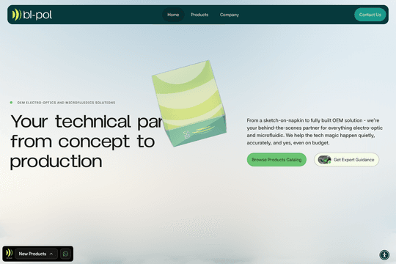Click the bi-pol logo in bottom widget
This screenshot has height=264, width=396.
pyautogui.click(x=9, y=254)
